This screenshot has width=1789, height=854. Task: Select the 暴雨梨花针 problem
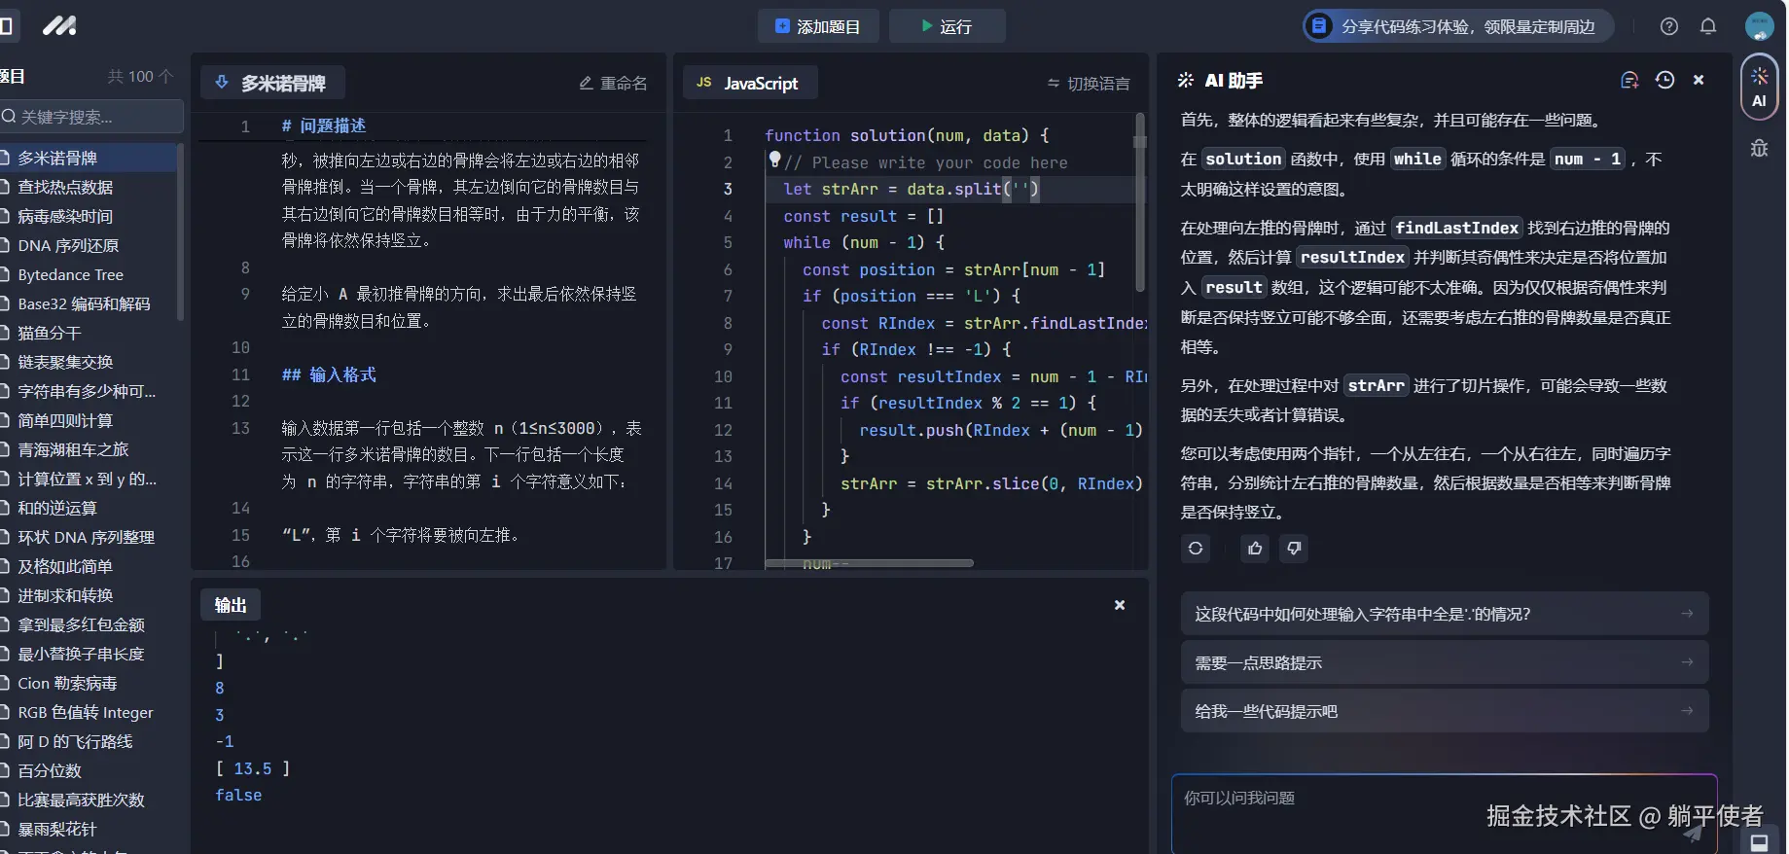coord(88,829)
